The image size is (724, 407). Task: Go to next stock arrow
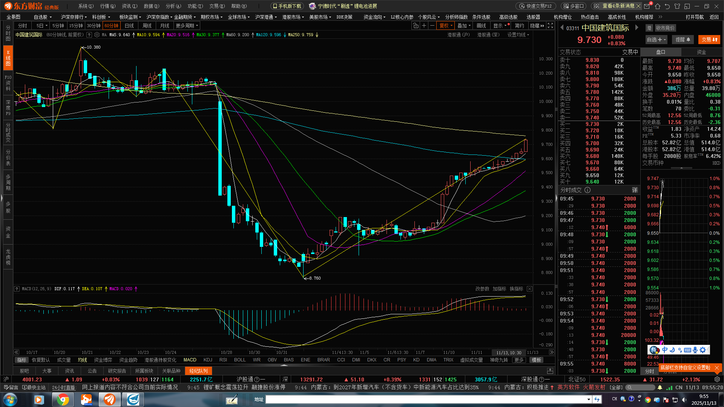(637, 28)
